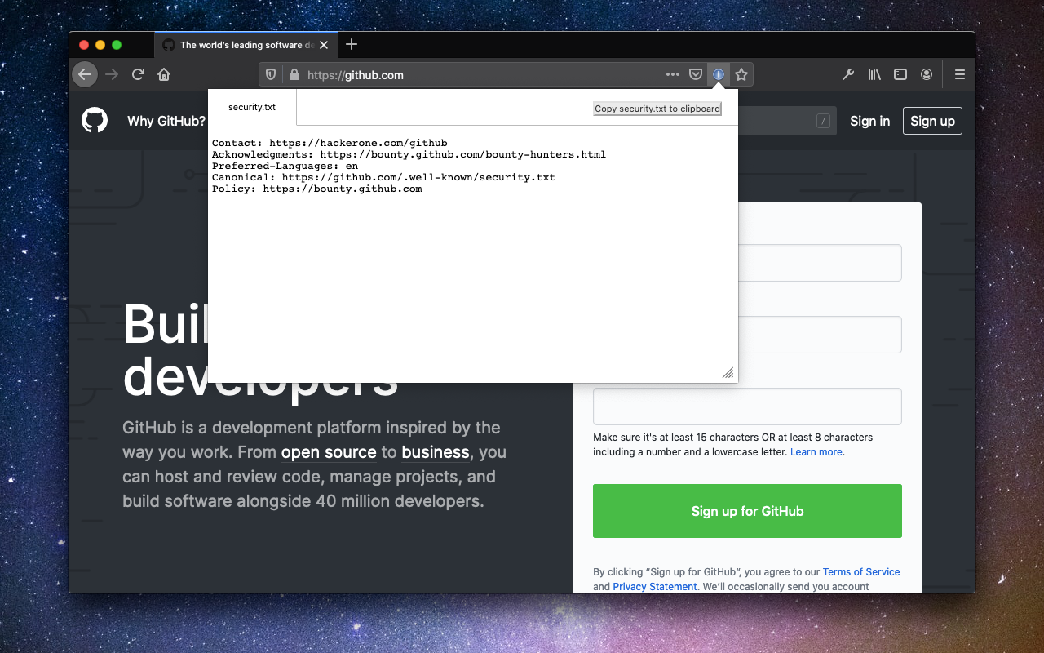
Task: Reload the current page
Action: tap(138, 74)
